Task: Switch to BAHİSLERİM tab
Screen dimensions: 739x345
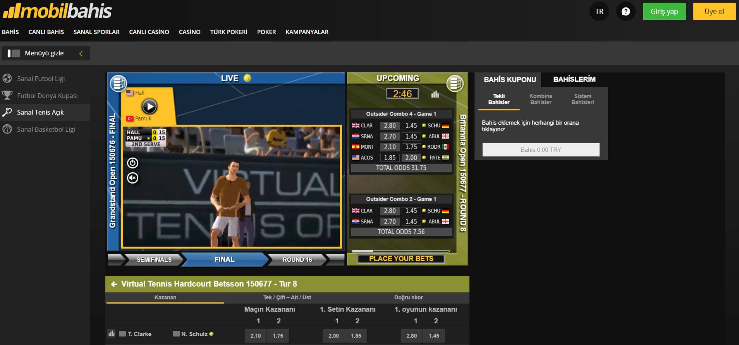Action: click(574, 79)
